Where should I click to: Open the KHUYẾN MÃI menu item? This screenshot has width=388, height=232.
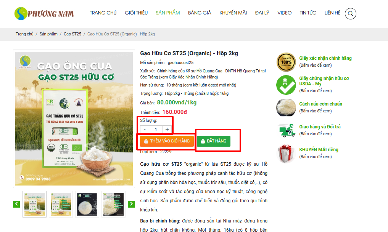pyautogui.click(x=233, y=13)
